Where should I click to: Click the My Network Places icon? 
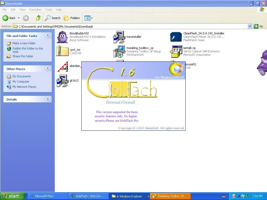click(x=9, y=87)
